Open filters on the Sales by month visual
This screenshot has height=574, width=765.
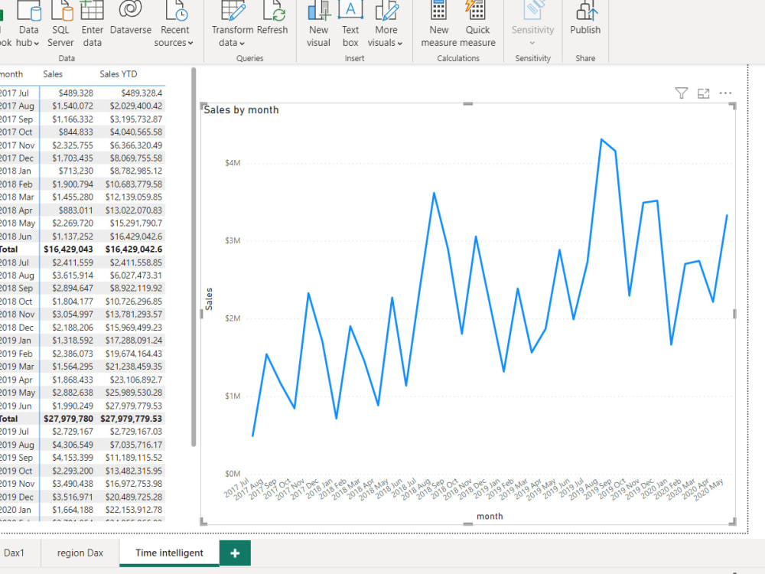[681, 93]
